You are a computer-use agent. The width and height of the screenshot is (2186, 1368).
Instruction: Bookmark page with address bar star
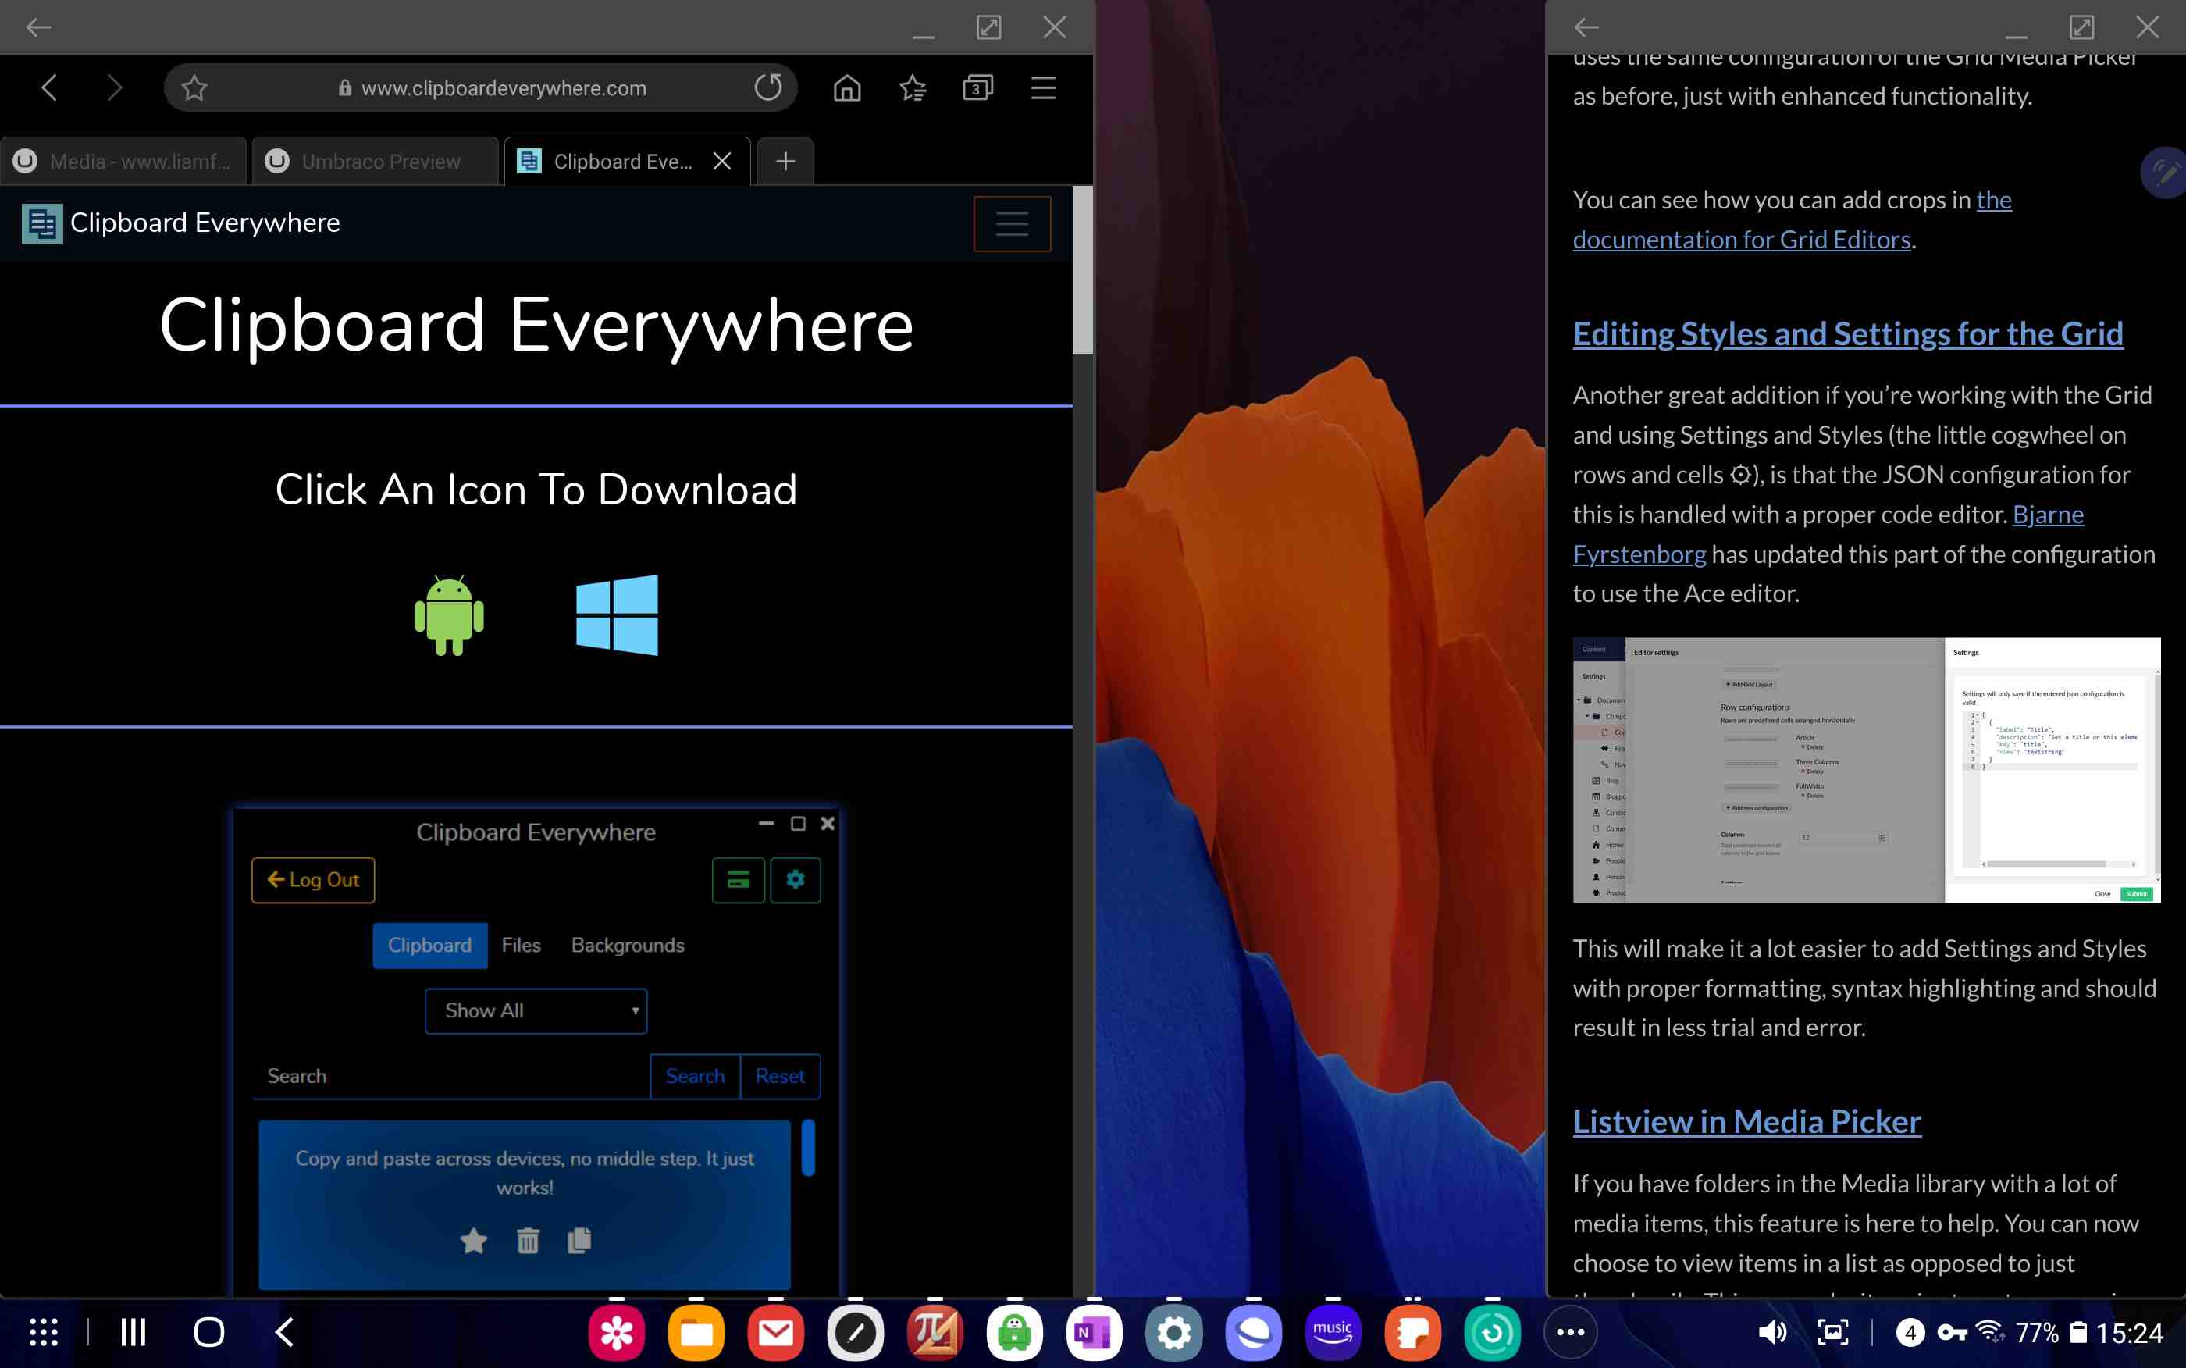coord(194,87)
